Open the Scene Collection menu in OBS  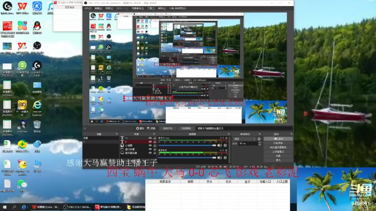click(x=138, y=8)
